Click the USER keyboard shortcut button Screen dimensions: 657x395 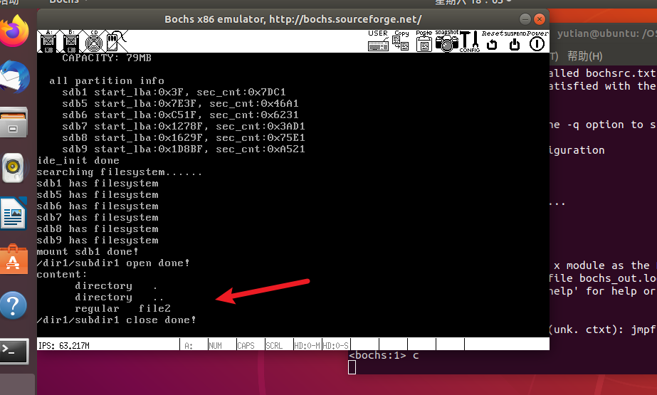378,42
